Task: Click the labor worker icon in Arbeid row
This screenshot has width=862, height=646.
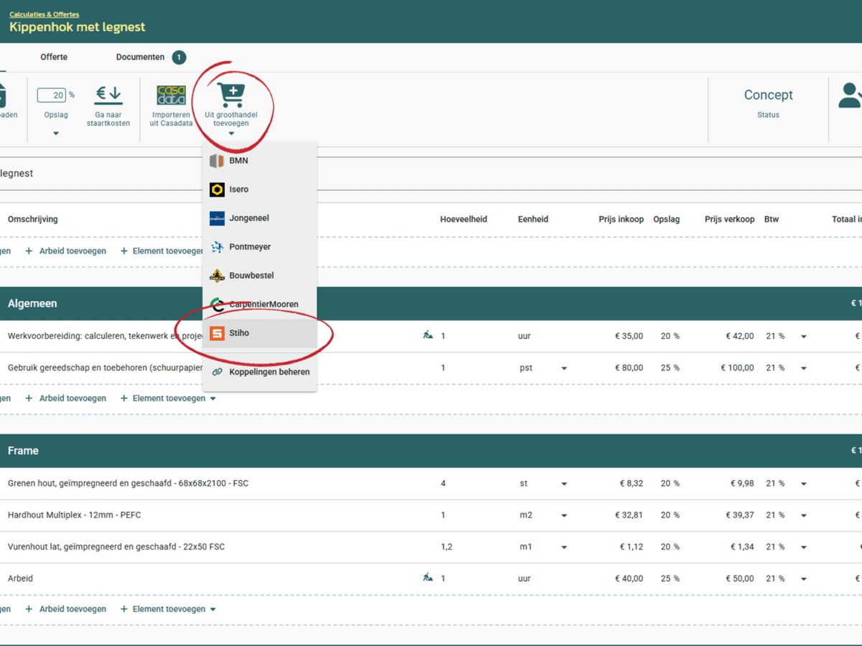Action: pos(428,578)
